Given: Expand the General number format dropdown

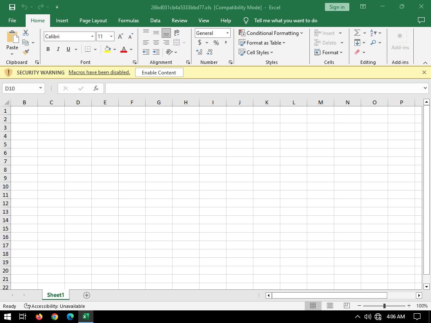Looking at the screenshot, I should coord(227,33).
